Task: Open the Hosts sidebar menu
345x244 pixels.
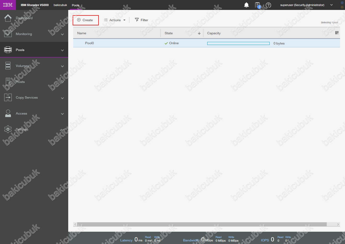Action: (20, 82)
